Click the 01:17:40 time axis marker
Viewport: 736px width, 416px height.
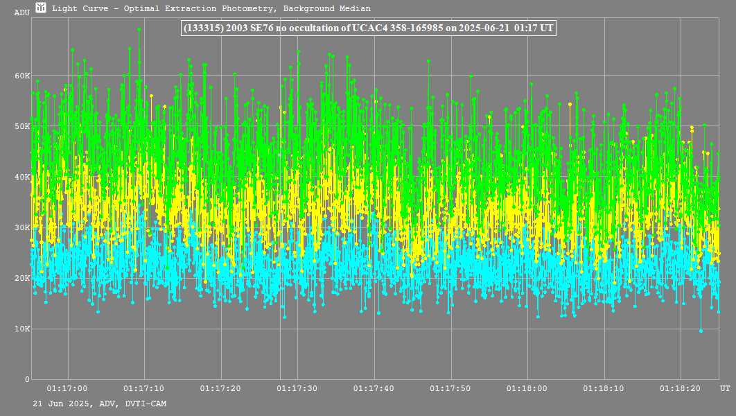374,389
